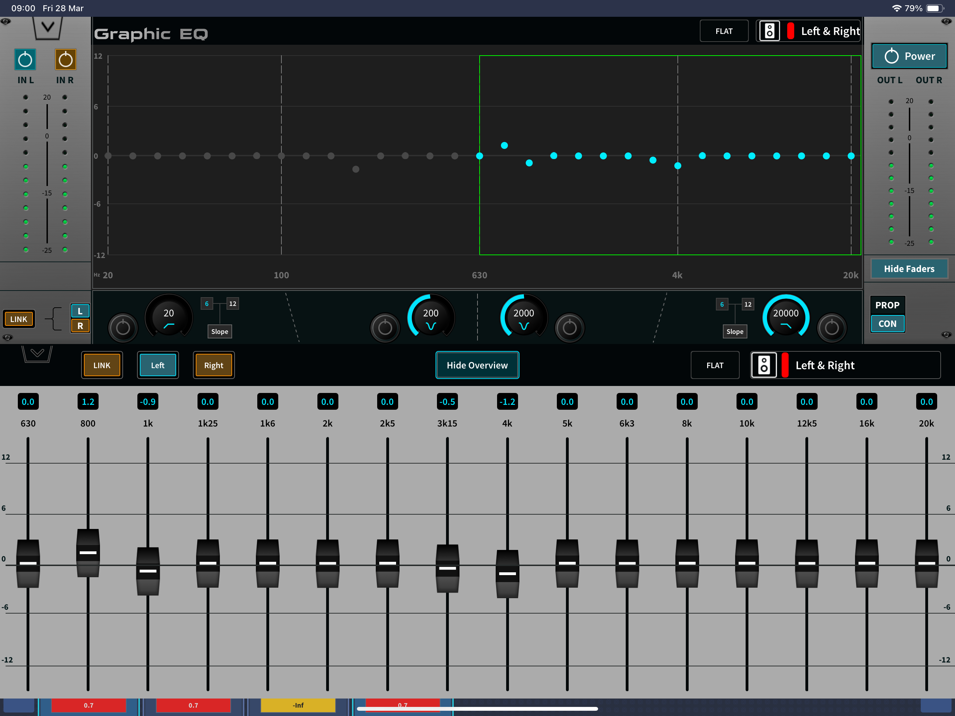Set low-pass slope to 12

coord(748,304)
